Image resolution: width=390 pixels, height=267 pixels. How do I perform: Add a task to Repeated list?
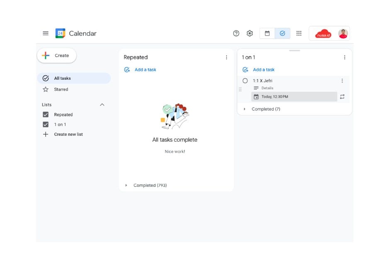pyautogui.click(x=140, y=70)
